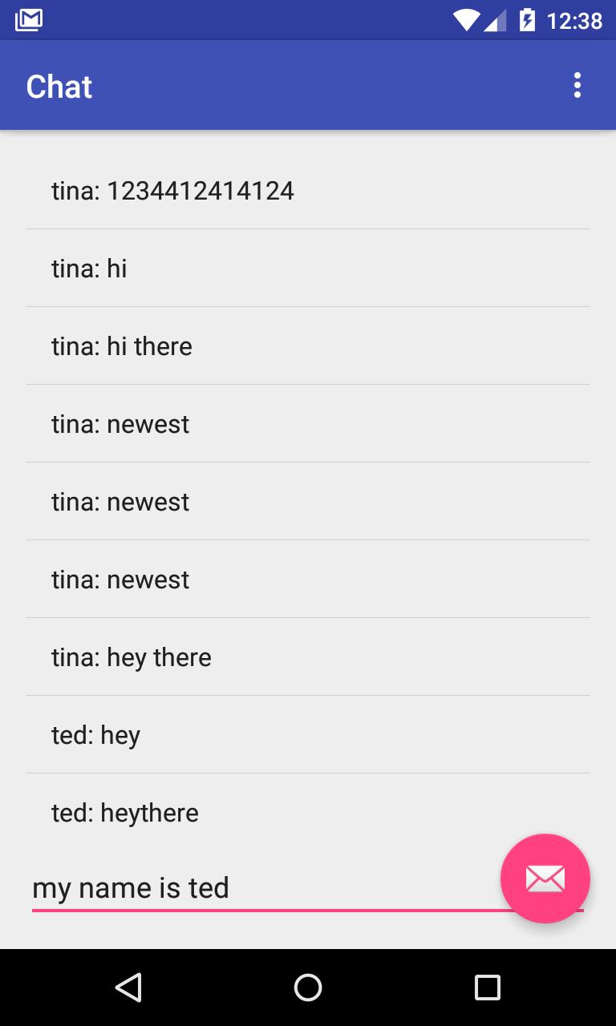This screenshot has width=616, height=1026.
Task: Select the first "tina: newest" message
Action: click(x=308, y=423)
